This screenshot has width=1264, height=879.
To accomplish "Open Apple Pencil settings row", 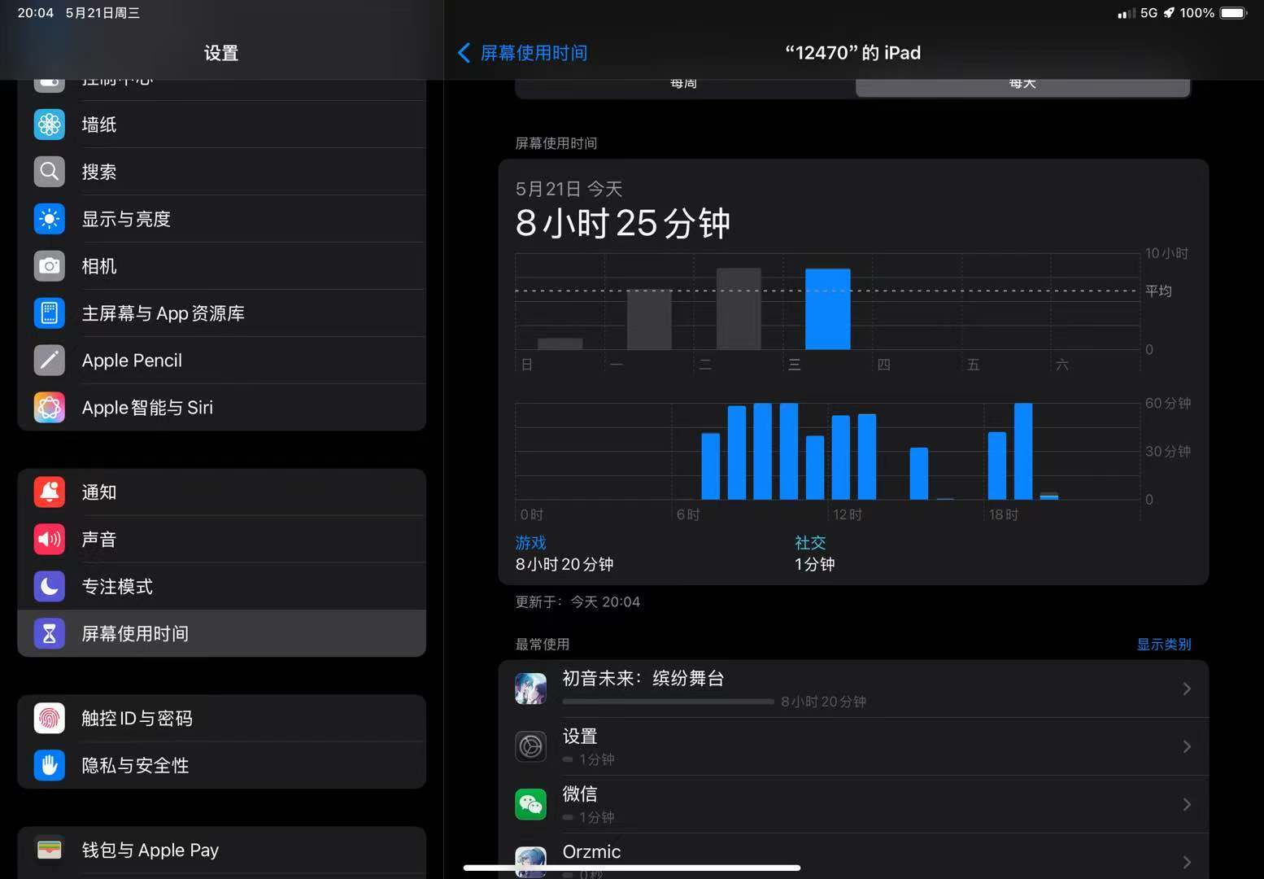I will pyautogui.click(x=222, y=361).
